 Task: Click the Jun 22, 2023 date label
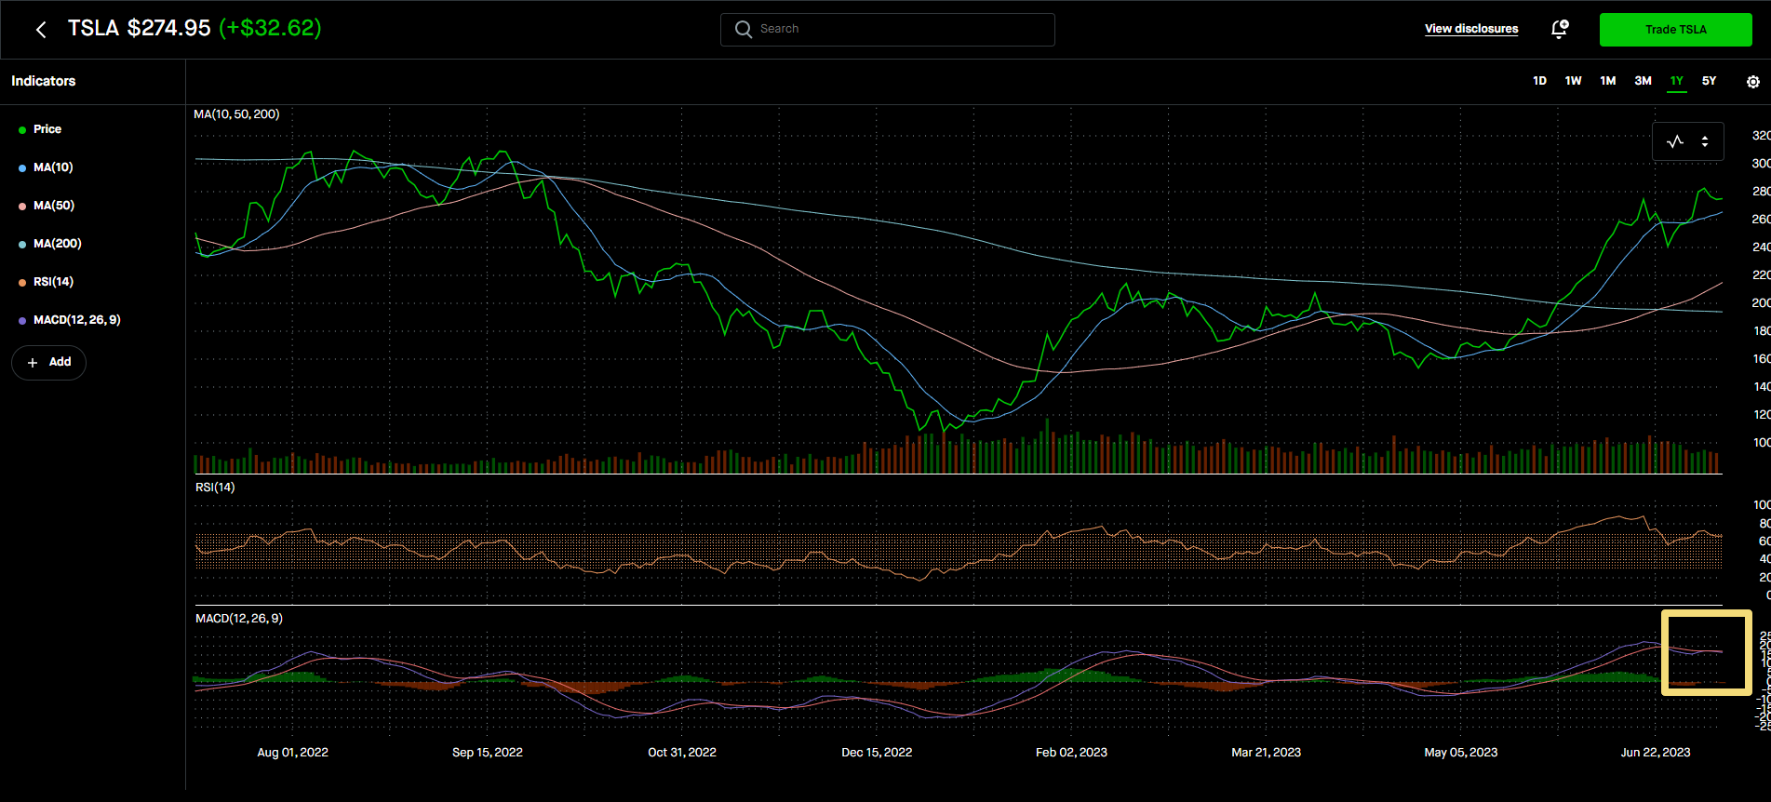pos(1656,753)
